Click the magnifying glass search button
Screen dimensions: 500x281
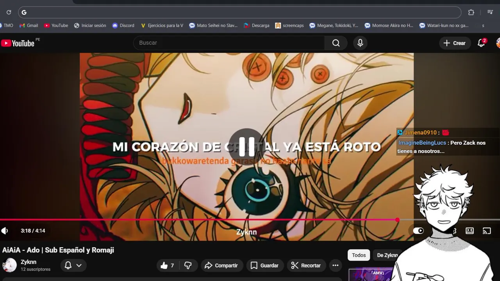point(336,43)
